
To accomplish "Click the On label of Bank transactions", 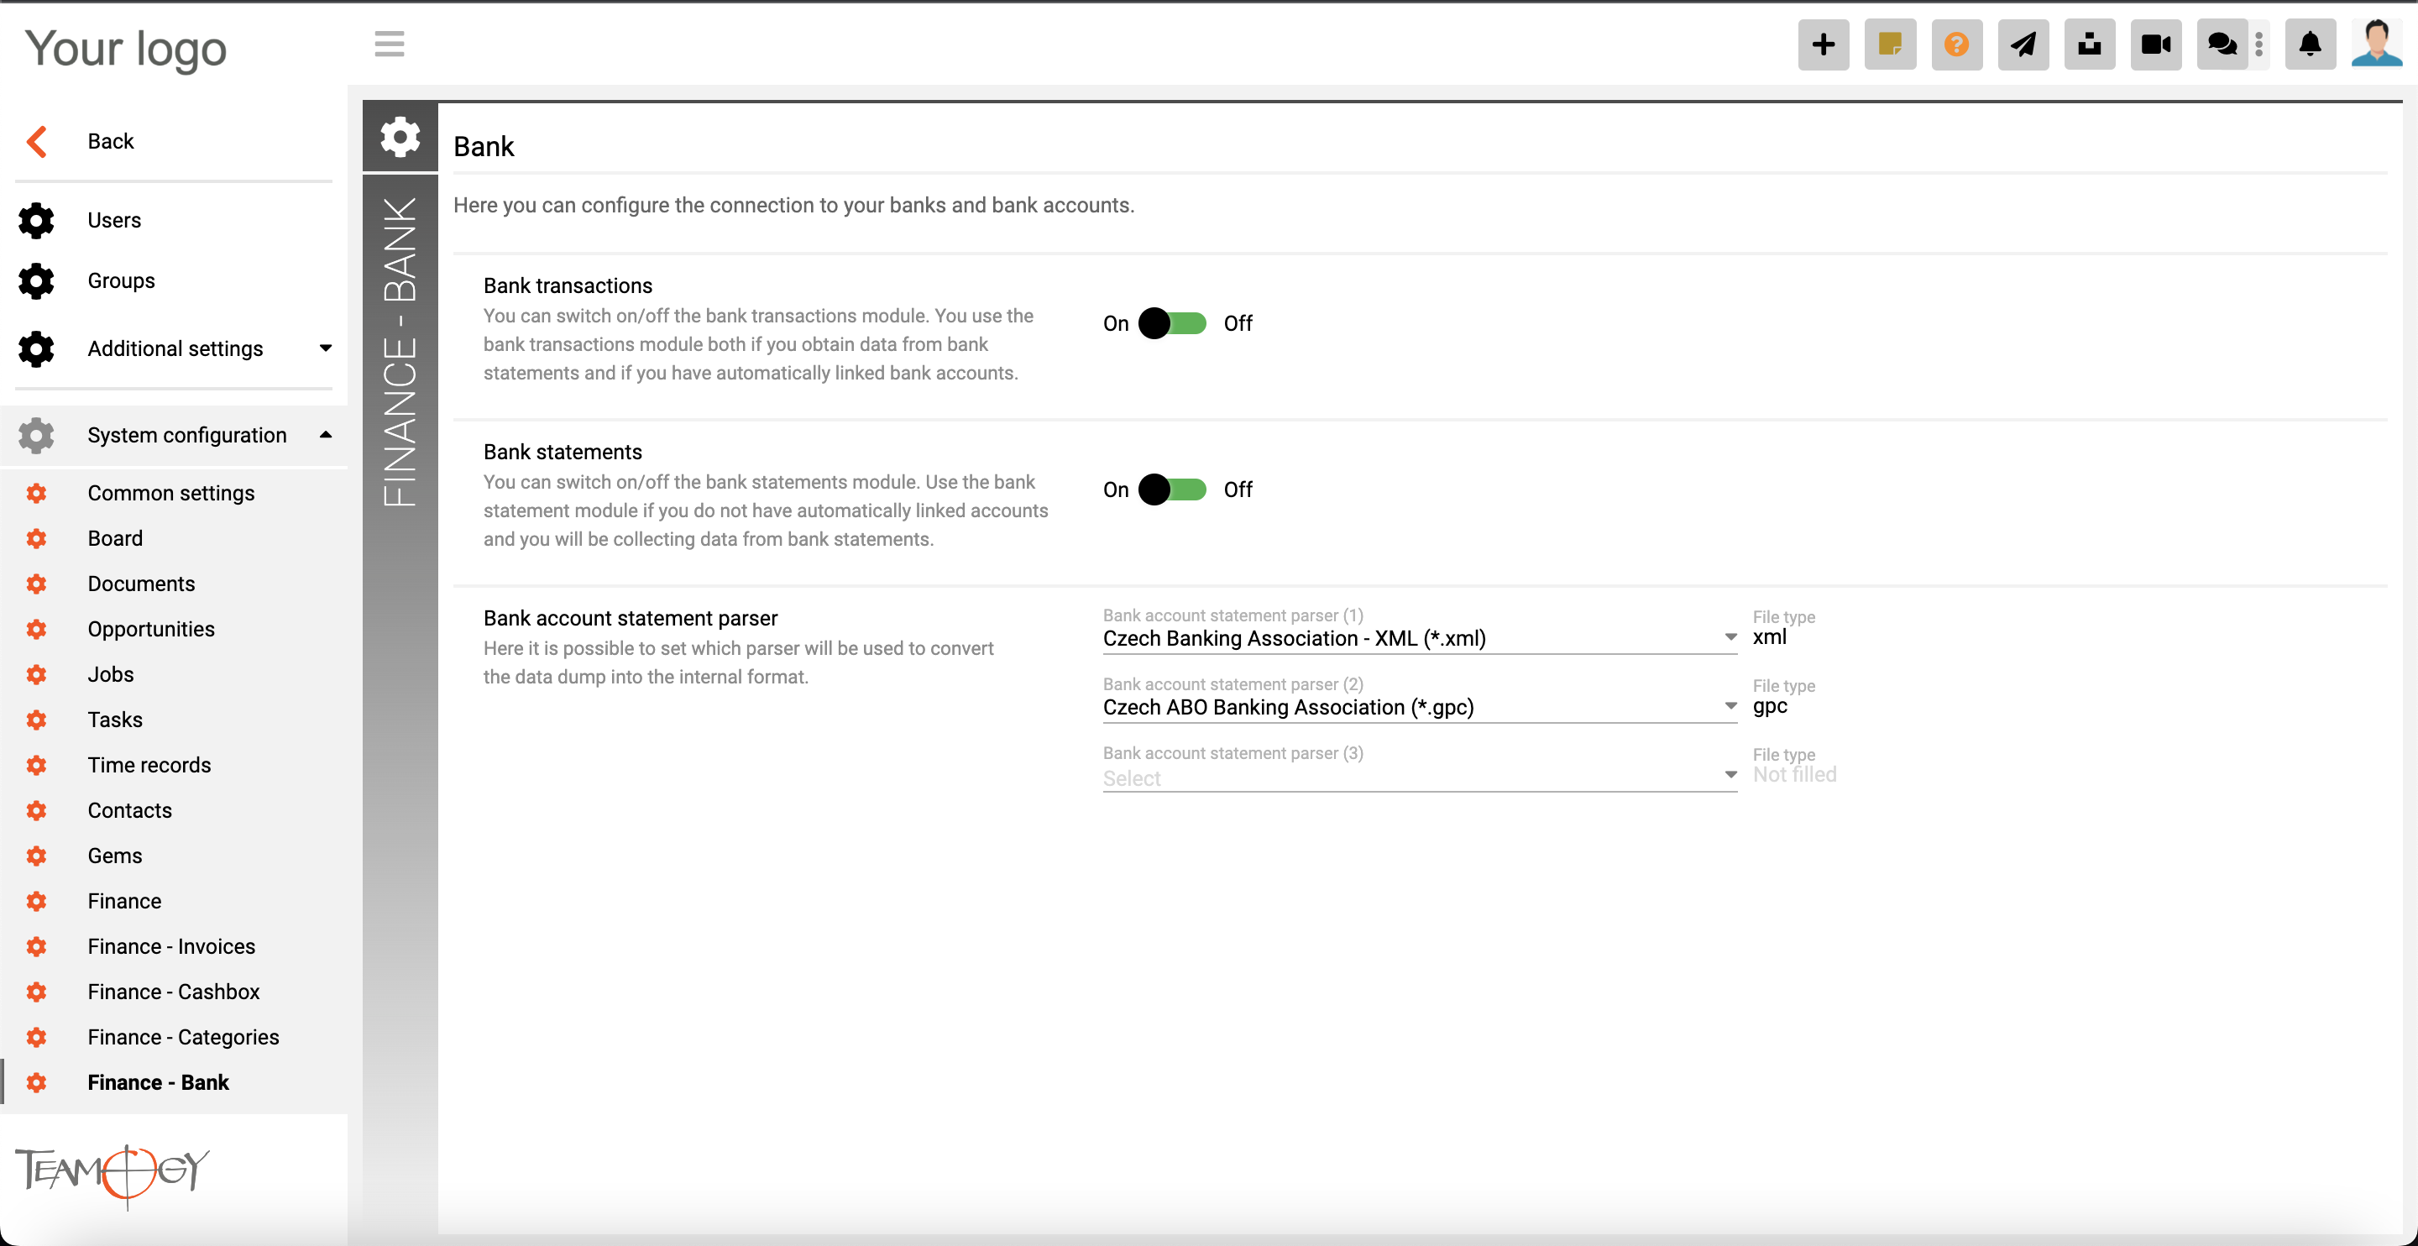I will point(1115,324).
